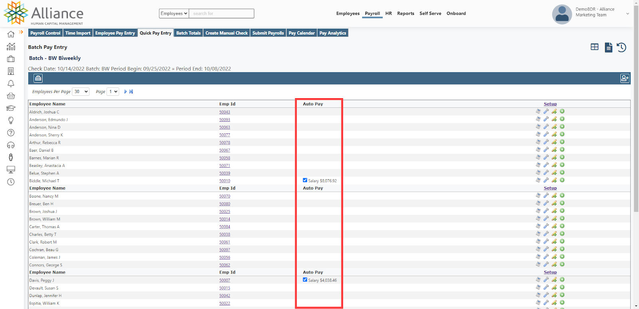Click the search for input field

click(222, 14)
